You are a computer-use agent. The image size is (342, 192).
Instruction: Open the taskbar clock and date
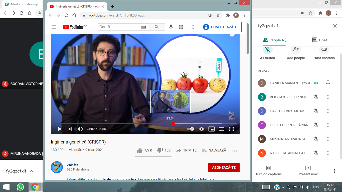point(330,187)
